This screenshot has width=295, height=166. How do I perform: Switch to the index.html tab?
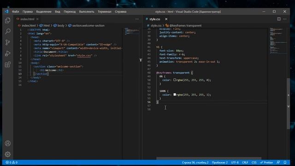click(x=28, y=19)
